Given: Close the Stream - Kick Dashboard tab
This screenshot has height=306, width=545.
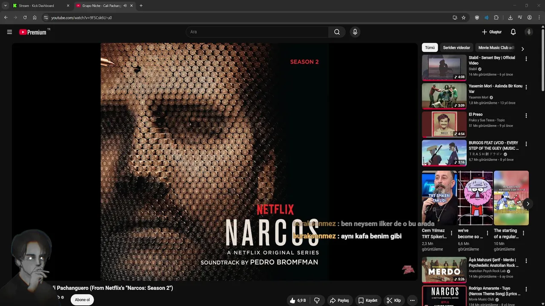Looking at the screenshot, I should pyautogui.click(x=68, y=6).
